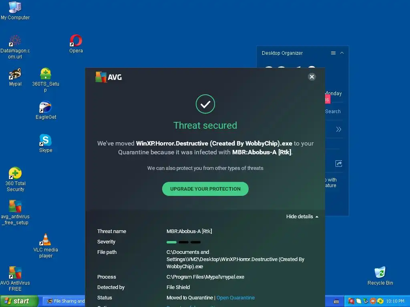Click the Severity level indicator bar
This screenshot has height=307, width=410.
click(183, 242)
